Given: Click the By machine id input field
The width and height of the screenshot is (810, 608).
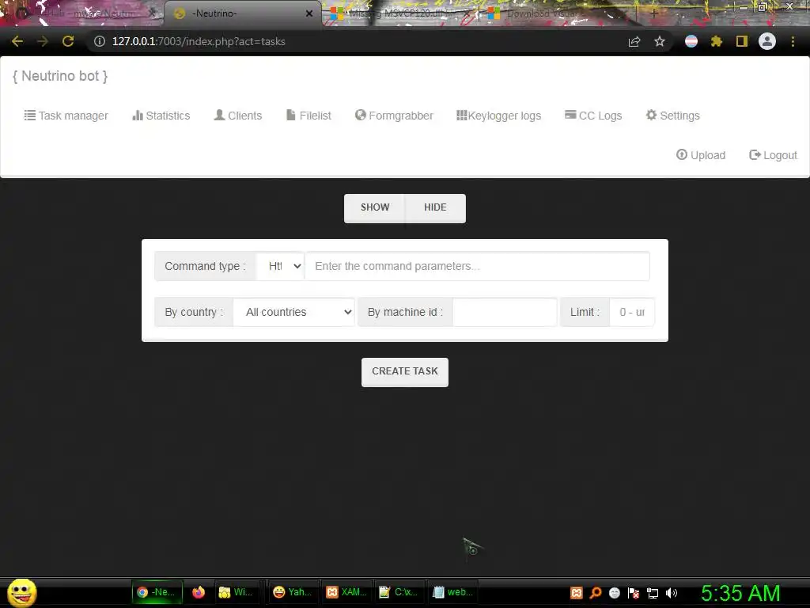Looking at the screenshot, I should pyautogui.click(x=505, y=312).
